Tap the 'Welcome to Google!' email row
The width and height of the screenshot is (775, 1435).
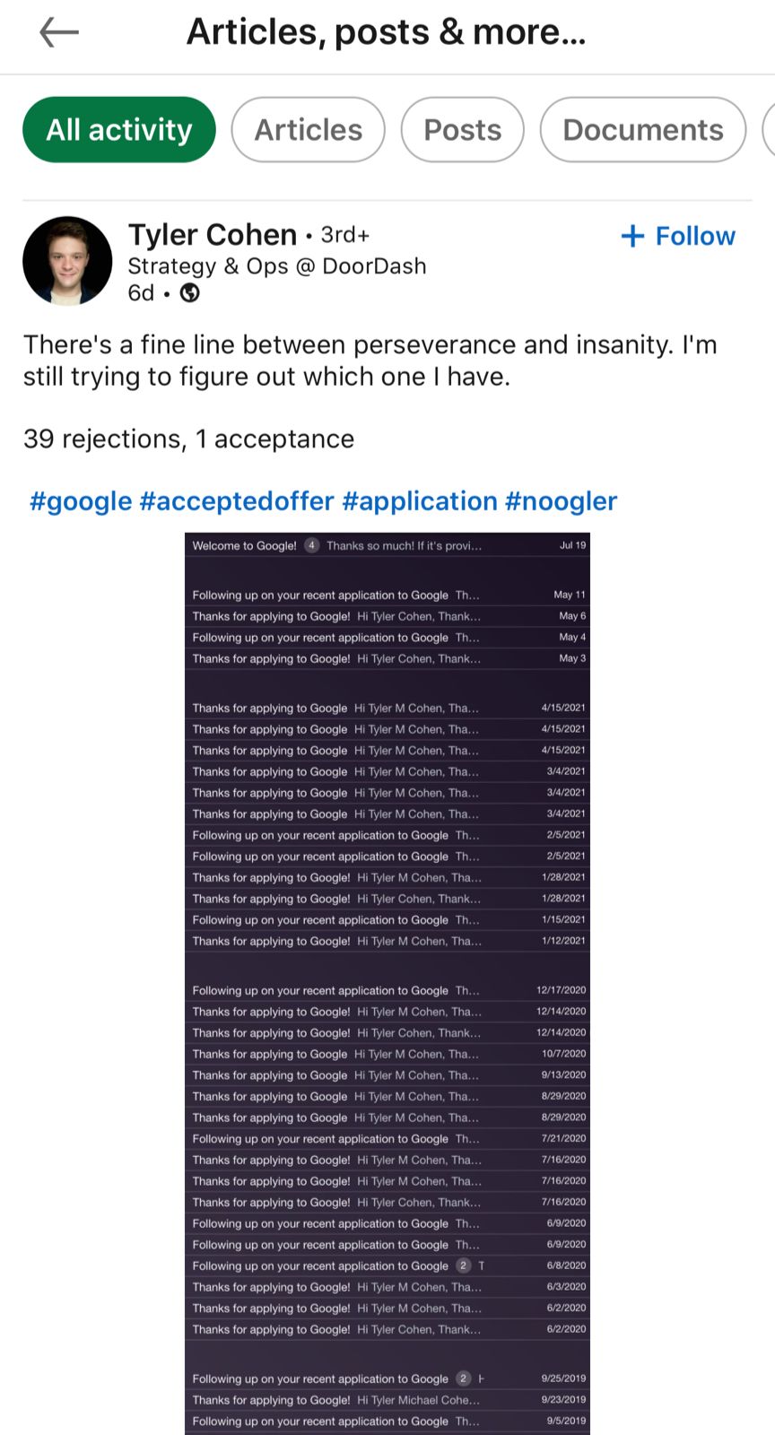click(387, 545)
